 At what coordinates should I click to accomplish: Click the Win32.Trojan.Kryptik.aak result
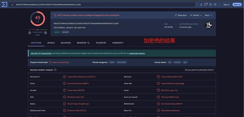pyautogui.click(x=78, y=104)
